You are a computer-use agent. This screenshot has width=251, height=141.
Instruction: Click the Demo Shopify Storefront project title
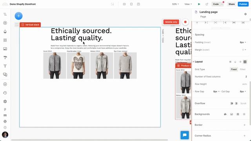tap(23, 4)
